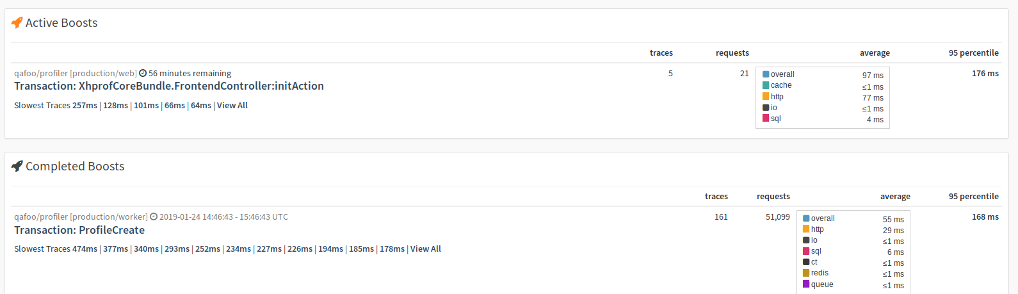The height and width of the screenshot is (294, 1018).
Task: Click the orange http swatch in completed boost legend
Action: 806,229
